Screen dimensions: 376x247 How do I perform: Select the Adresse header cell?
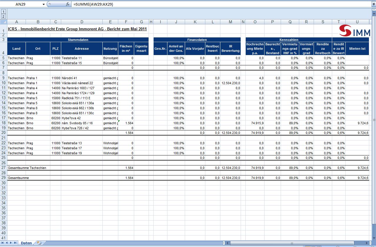coord(82,49)
